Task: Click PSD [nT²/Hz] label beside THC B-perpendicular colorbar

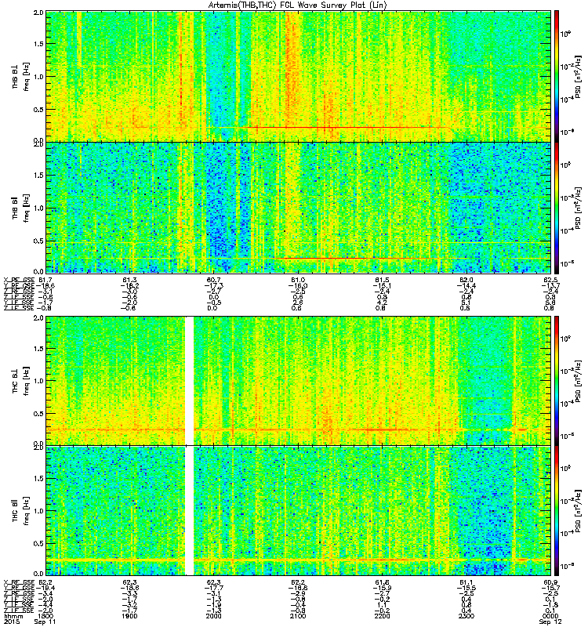Action: point(579,381)
